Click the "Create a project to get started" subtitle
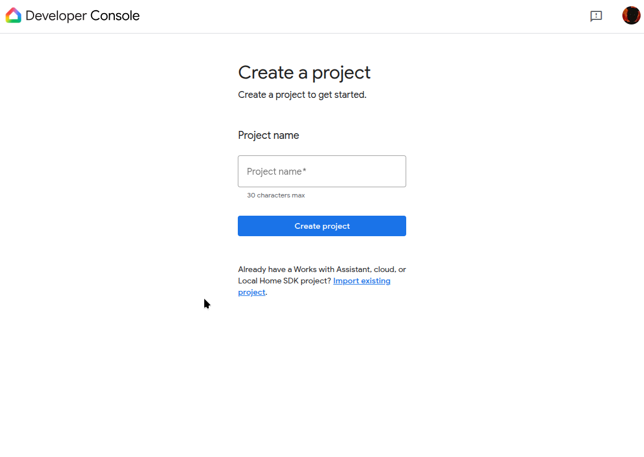Screen dimensions: 644x457 pyautogui.click(x=302, y=95)
